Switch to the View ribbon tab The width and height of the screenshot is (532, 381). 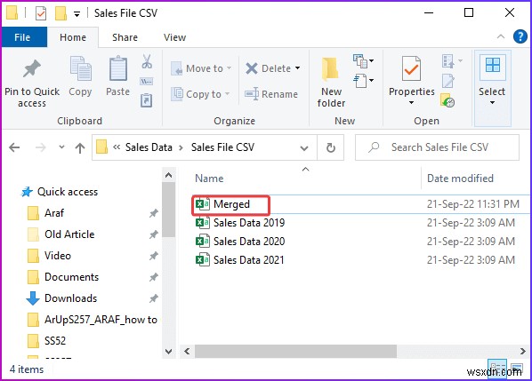pos(174,37)
